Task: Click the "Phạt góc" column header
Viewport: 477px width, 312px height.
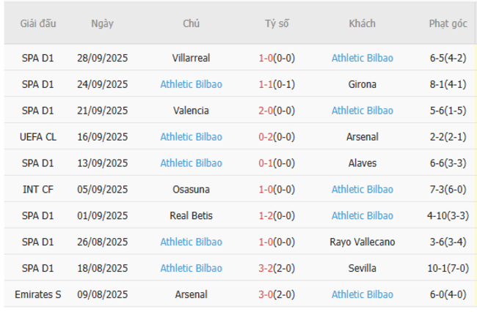Action: pos(448,23)
